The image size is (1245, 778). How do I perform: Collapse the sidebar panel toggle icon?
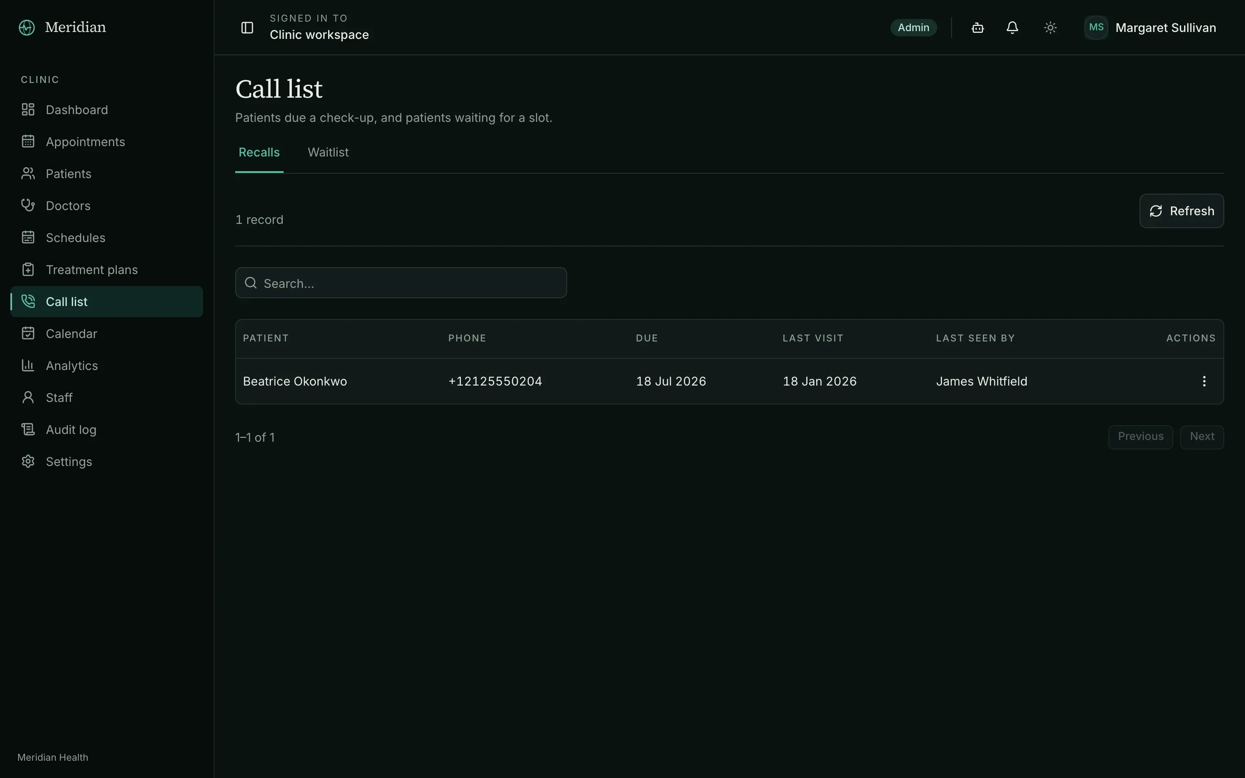coord(247,27)
